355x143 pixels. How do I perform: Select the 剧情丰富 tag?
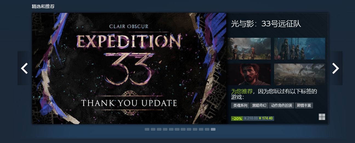(x=304, y=105)
